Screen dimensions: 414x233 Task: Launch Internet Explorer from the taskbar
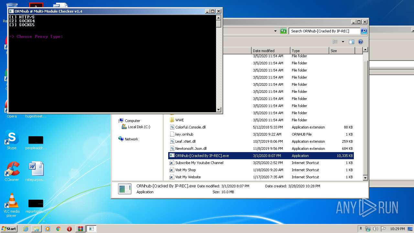click(26, 229)
